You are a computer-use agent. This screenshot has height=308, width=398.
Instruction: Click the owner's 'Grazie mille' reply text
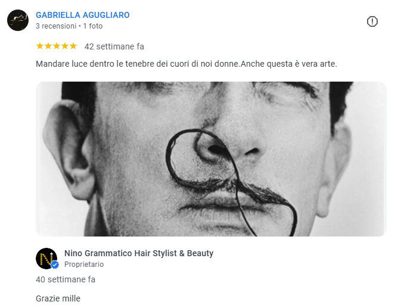click(x=58, y=298)
